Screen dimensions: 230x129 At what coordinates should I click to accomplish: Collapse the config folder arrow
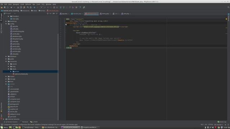(6, 24)
